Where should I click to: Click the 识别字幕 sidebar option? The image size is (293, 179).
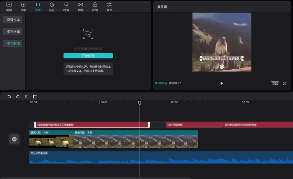[x=12, y=31]
